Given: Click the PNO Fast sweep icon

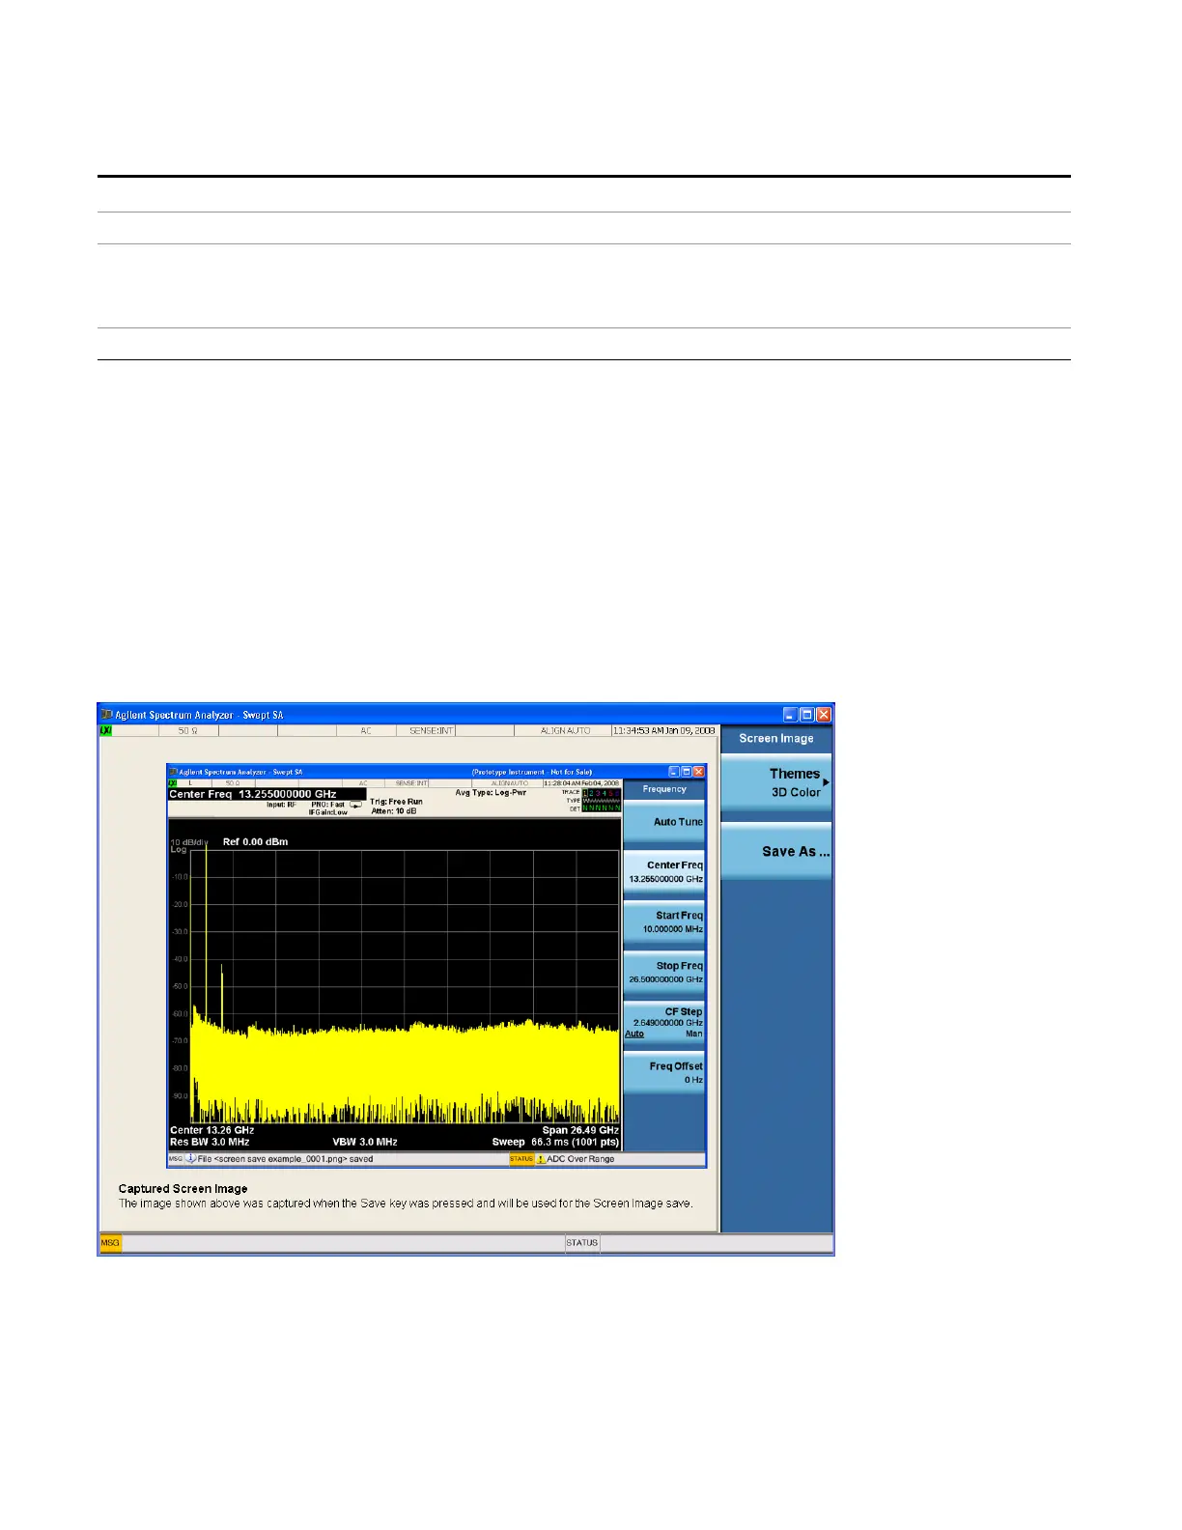Looking at the screenshot, I should 355,805.
